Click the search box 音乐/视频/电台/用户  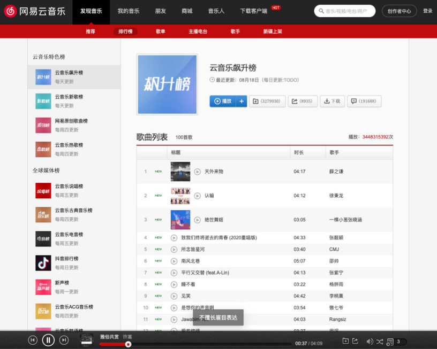pos(345,11)
